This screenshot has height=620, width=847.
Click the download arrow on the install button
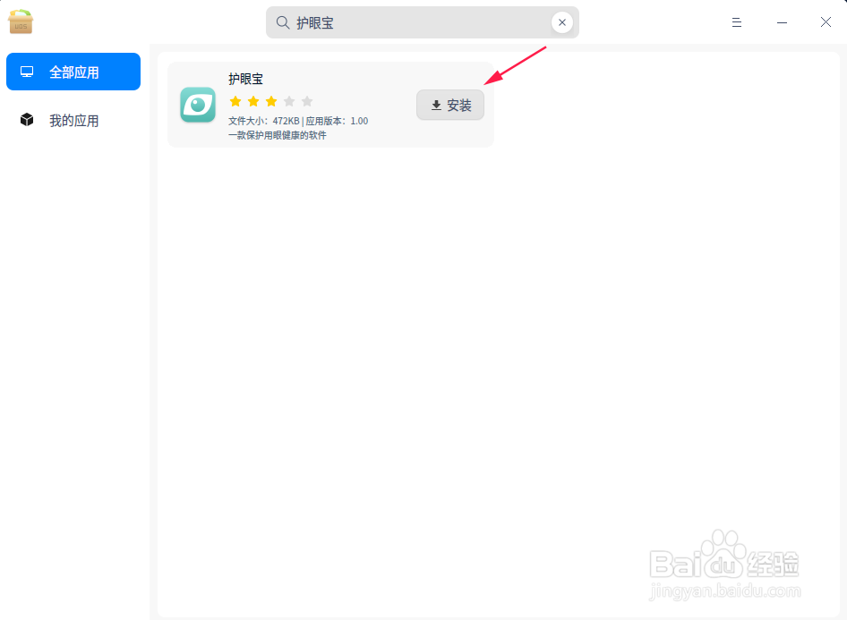pyautogui.click(x=435, y=105)
